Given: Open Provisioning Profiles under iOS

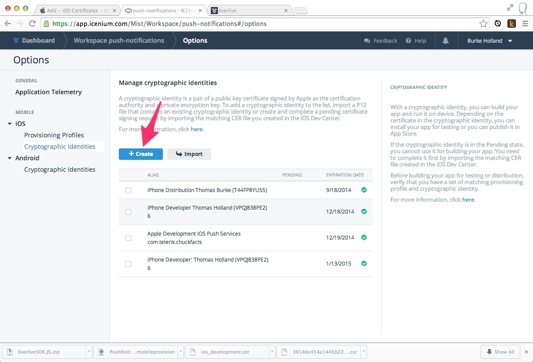Looking at the screenshot, I should pyautogui.click(x=54, y=135).
